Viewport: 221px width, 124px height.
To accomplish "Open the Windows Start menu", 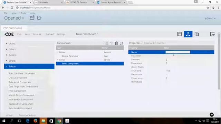I will coord(4,121).
